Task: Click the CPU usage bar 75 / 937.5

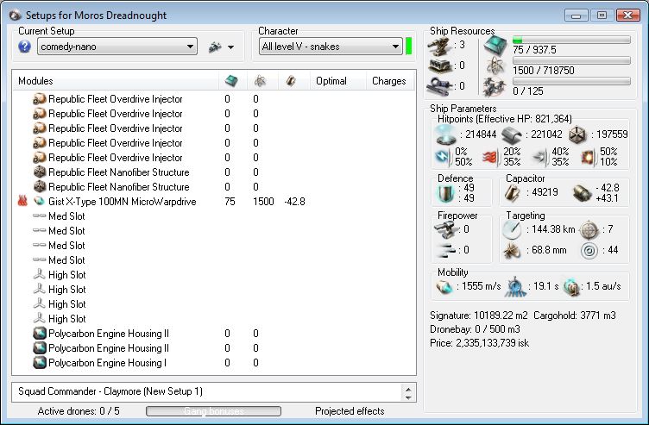Action: (571, 41)
